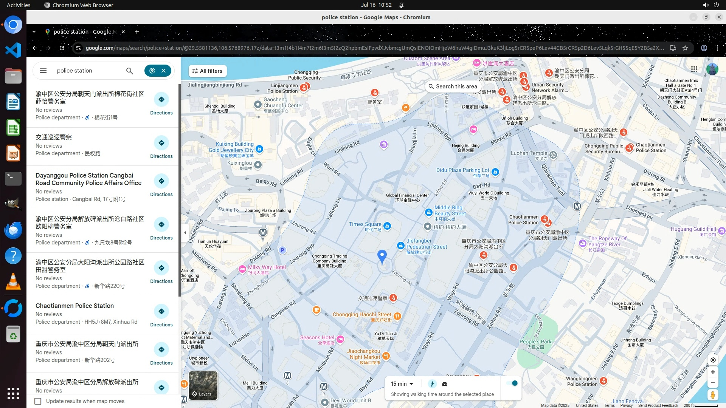The height and width of the screenshot is (408, 726).
Task: Open Street View pegman icon
Action: click(713, 395)
